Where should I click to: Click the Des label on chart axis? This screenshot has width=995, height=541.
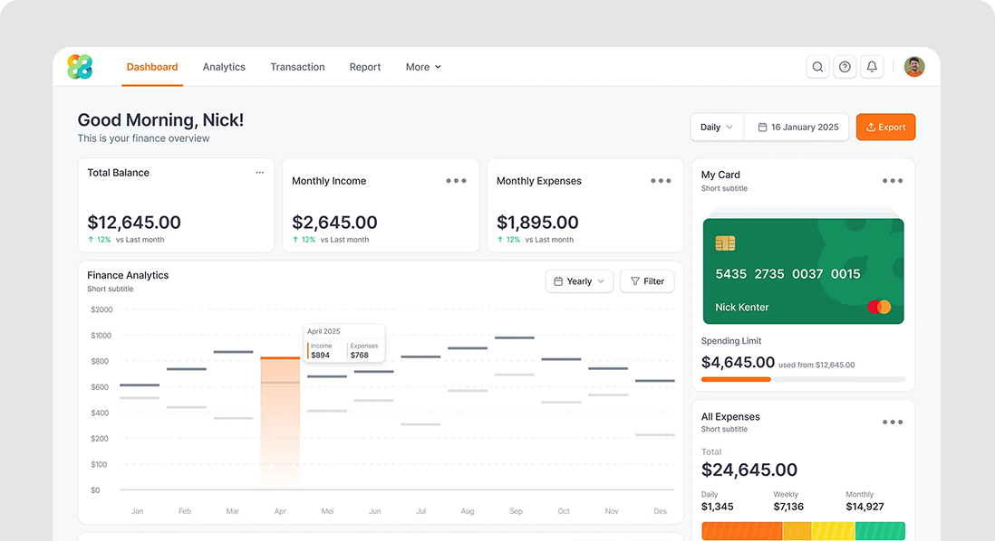660,511
